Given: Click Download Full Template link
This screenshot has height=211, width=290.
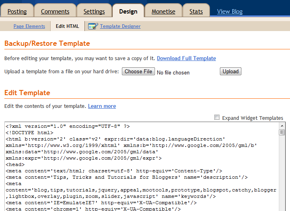Looking at the screenshot, I should (186, 58).
